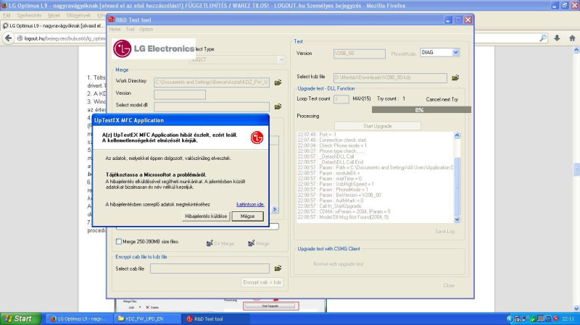Click the Close button in R&D Test tool
The image size is (580, 325).
click(x=449, y=285)
